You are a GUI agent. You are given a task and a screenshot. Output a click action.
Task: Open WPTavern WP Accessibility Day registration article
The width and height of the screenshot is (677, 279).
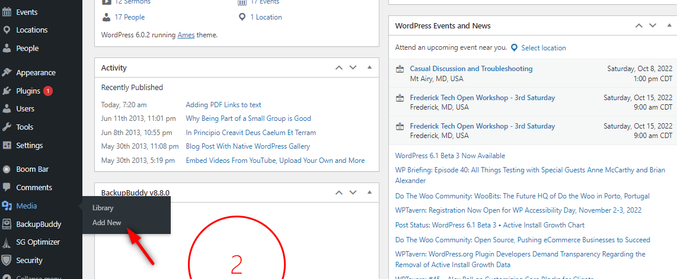518,210
